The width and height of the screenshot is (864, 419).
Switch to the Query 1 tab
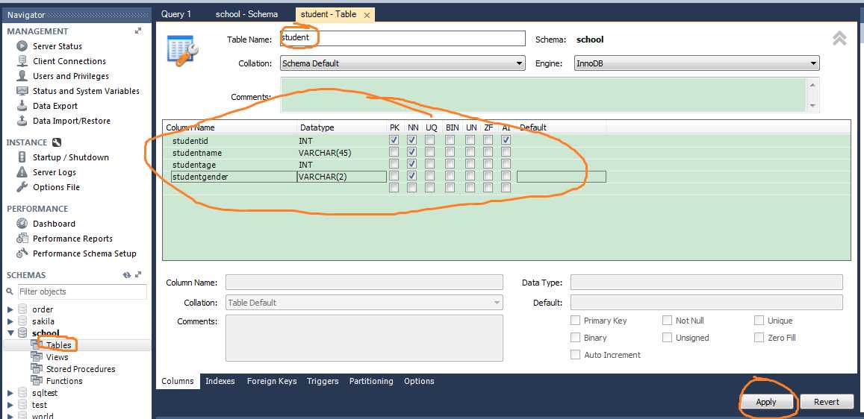click(176, 14)
